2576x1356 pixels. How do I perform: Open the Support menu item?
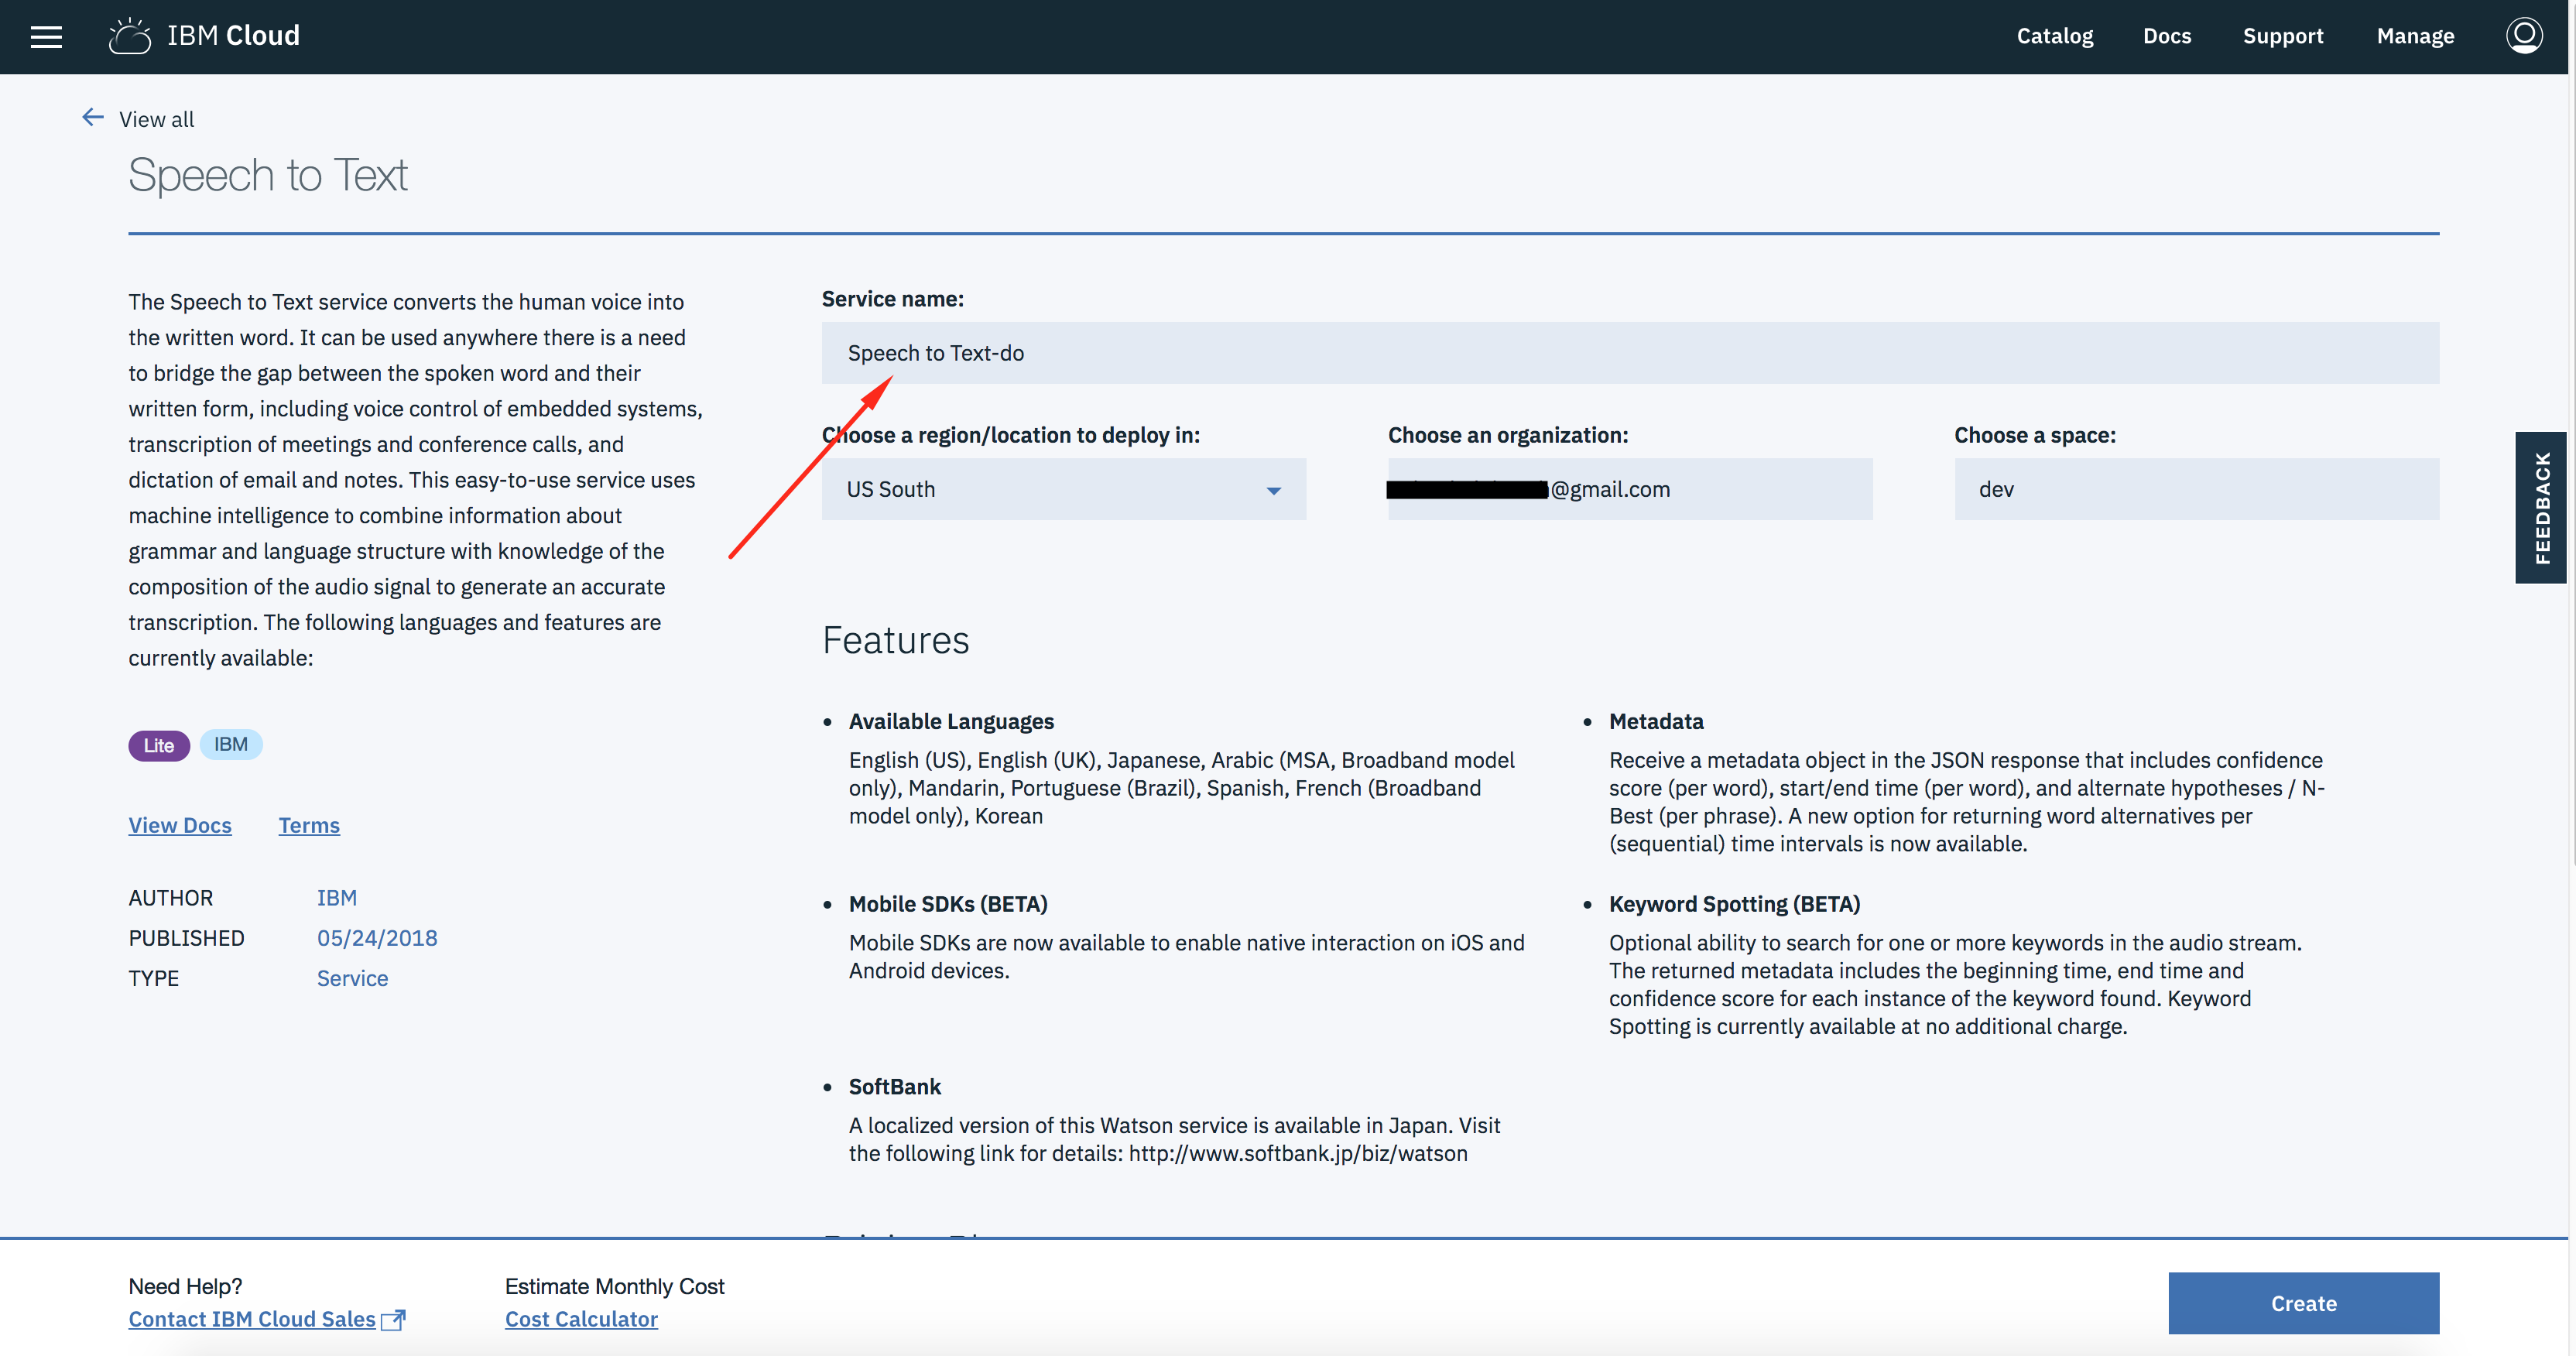click(2282, 36)
